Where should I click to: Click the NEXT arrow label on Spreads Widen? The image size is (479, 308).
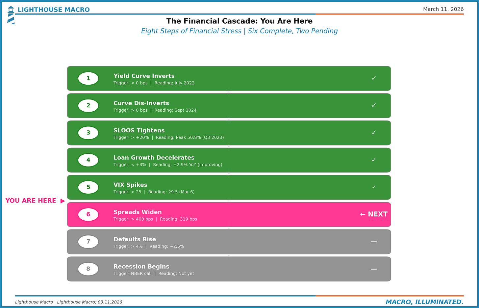tap(374, 214)
